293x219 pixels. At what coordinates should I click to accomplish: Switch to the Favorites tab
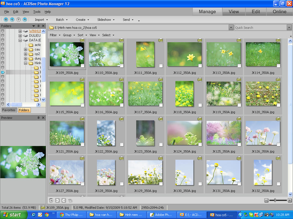pos(9,110)
